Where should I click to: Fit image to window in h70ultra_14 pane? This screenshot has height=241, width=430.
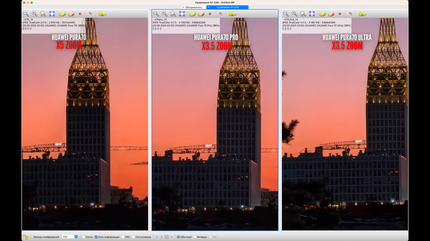[312, 14]
